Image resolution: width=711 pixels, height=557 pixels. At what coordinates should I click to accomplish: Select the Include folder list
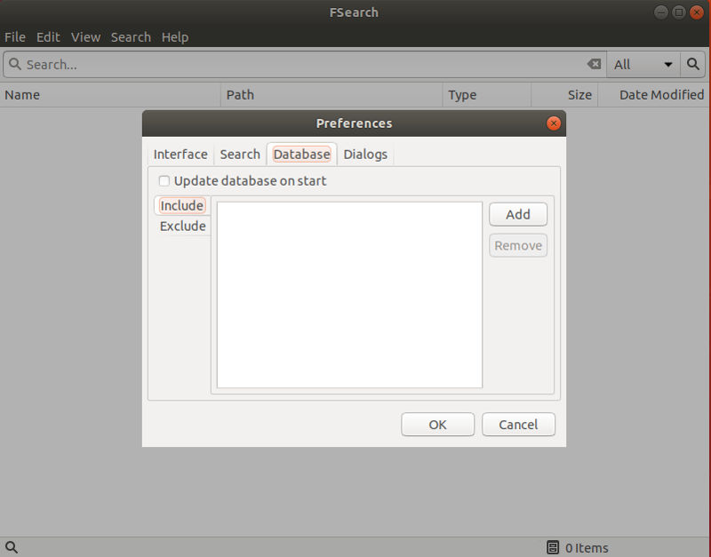click(181, 205)
